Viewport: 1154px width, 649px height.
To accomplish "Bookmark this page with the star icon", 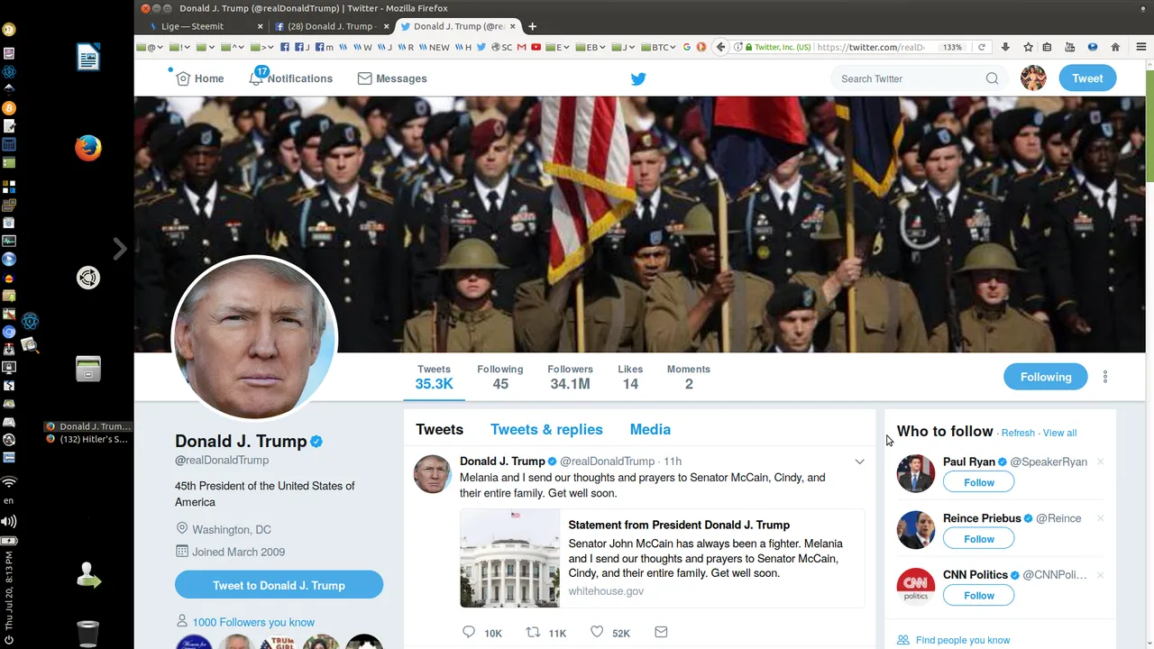I will [1028, 47].
